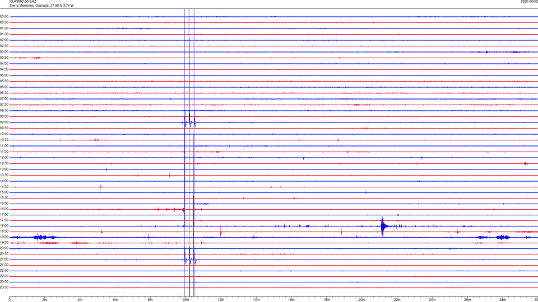Select the 14:30 trace time label
Screen dimensions: 538x302
point(4,187)
